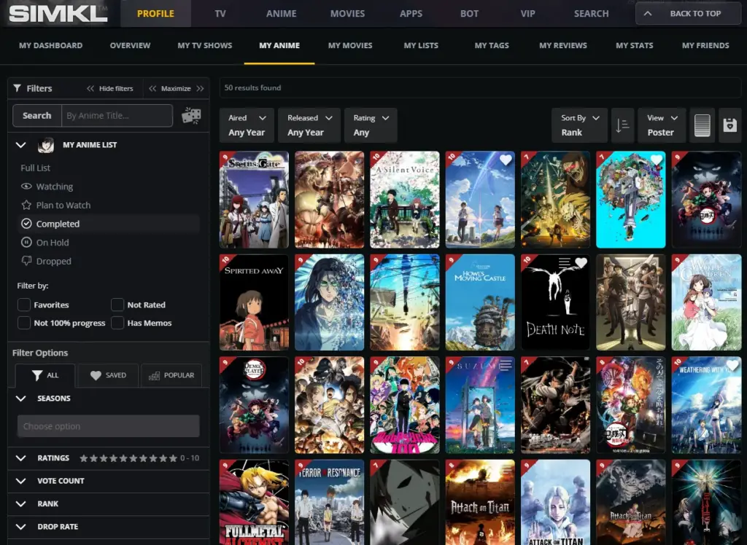Image resolution: width=747 pixels, height=545 pixels.
Task: Open the Spirited Away poster
Action: coord(254,302)
